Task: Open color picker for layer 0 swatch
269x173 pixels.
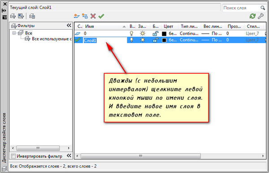Action: point(164,34)
